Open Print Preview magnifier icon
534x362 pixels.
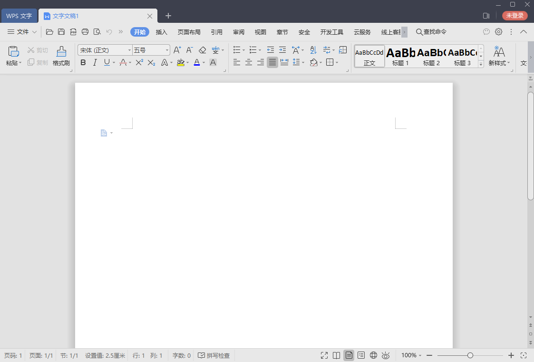[97, 32]
